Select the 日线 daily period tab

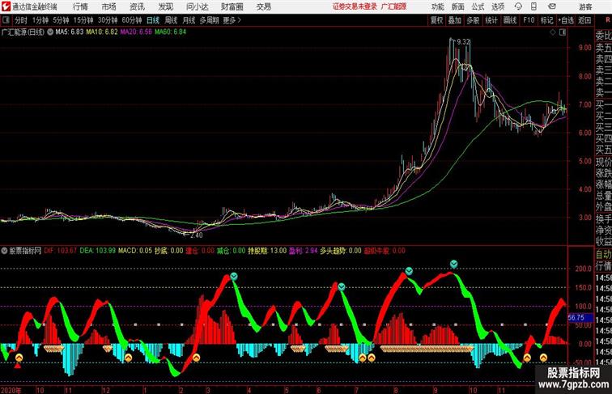pos(153,20)
